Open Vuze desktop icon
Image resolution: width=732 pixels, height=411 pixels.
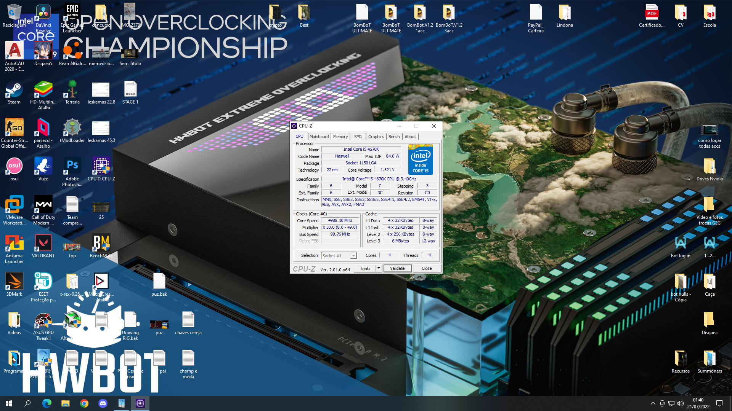tap(43, 169)
